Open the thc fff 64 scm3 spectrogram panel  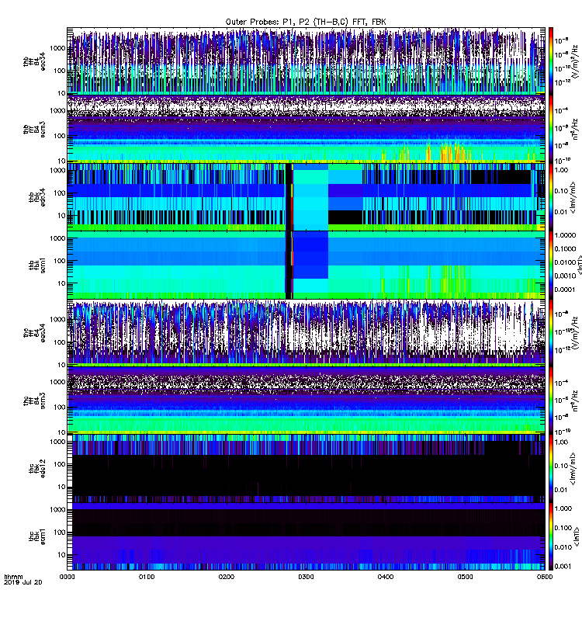(x=306, y=401)
